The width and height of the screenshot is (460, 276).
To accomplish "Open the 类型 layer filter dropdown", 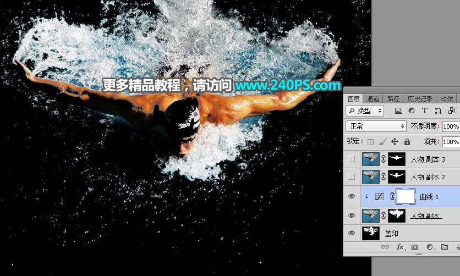I will coord(366,111).
